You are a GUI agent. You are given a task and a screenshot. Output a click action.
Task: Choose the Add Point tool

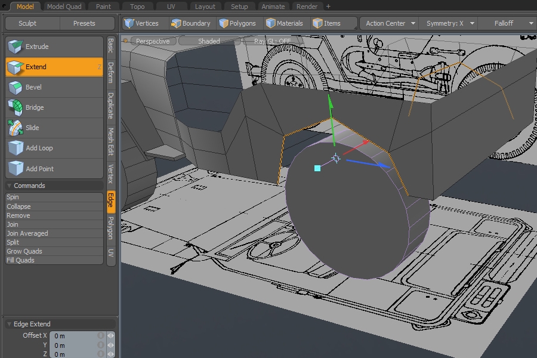(x=54, y=168)
